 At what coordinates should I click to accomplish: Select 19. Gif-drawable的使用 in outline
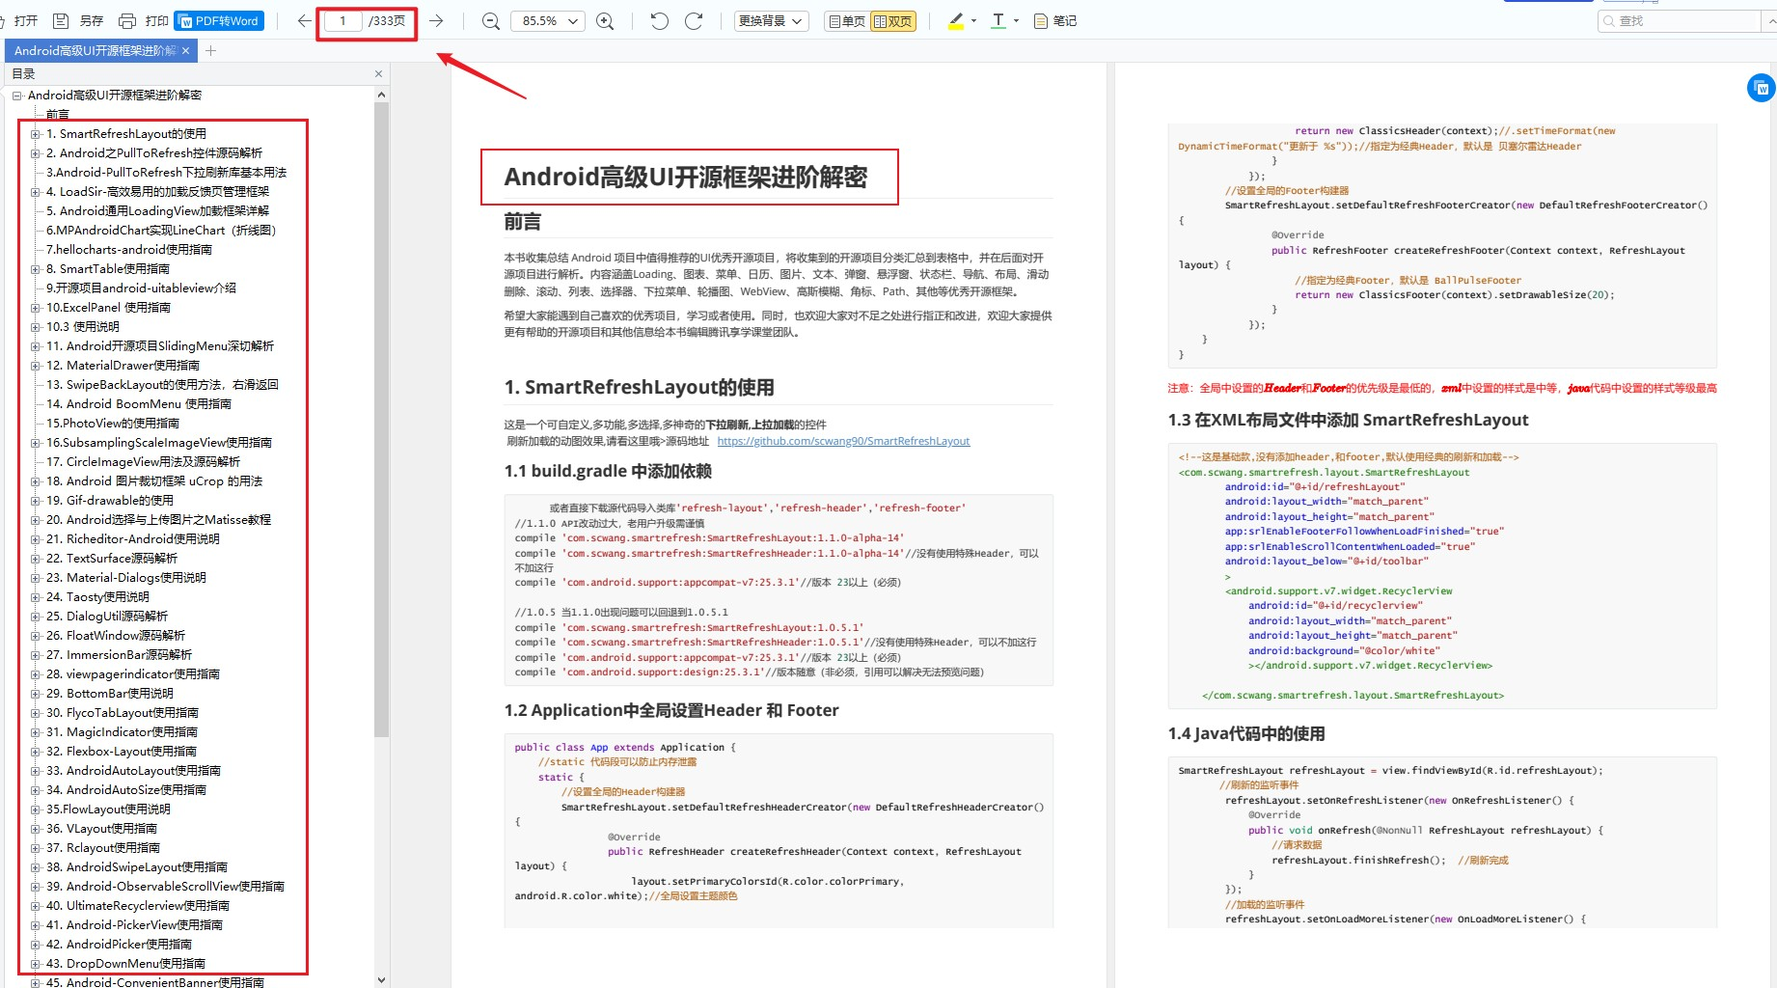pos(110,501)
